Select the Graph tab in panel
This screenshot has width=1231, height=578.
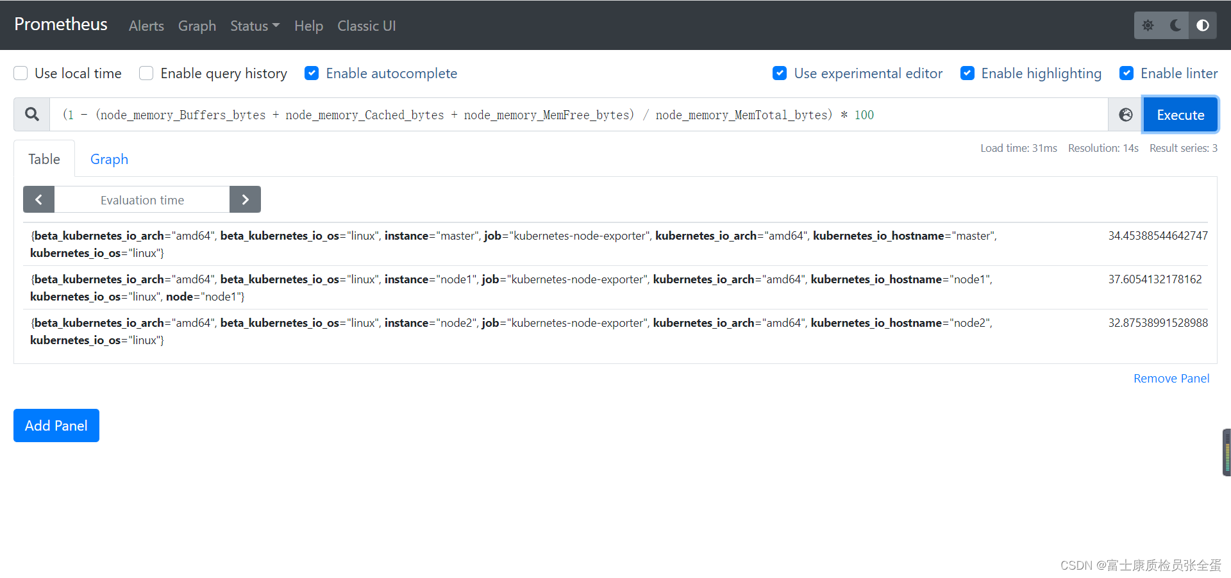[x=109, y=159]
